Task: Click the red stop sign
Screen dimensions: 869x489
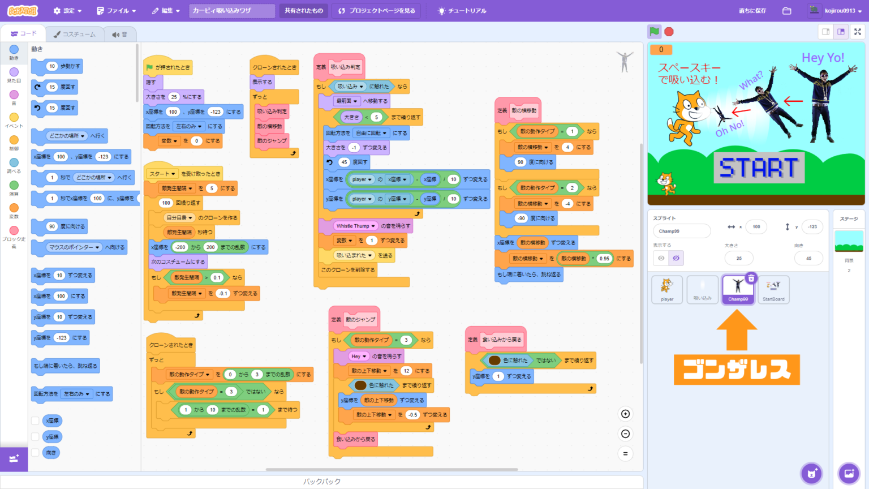Action: tap(669, 32)
